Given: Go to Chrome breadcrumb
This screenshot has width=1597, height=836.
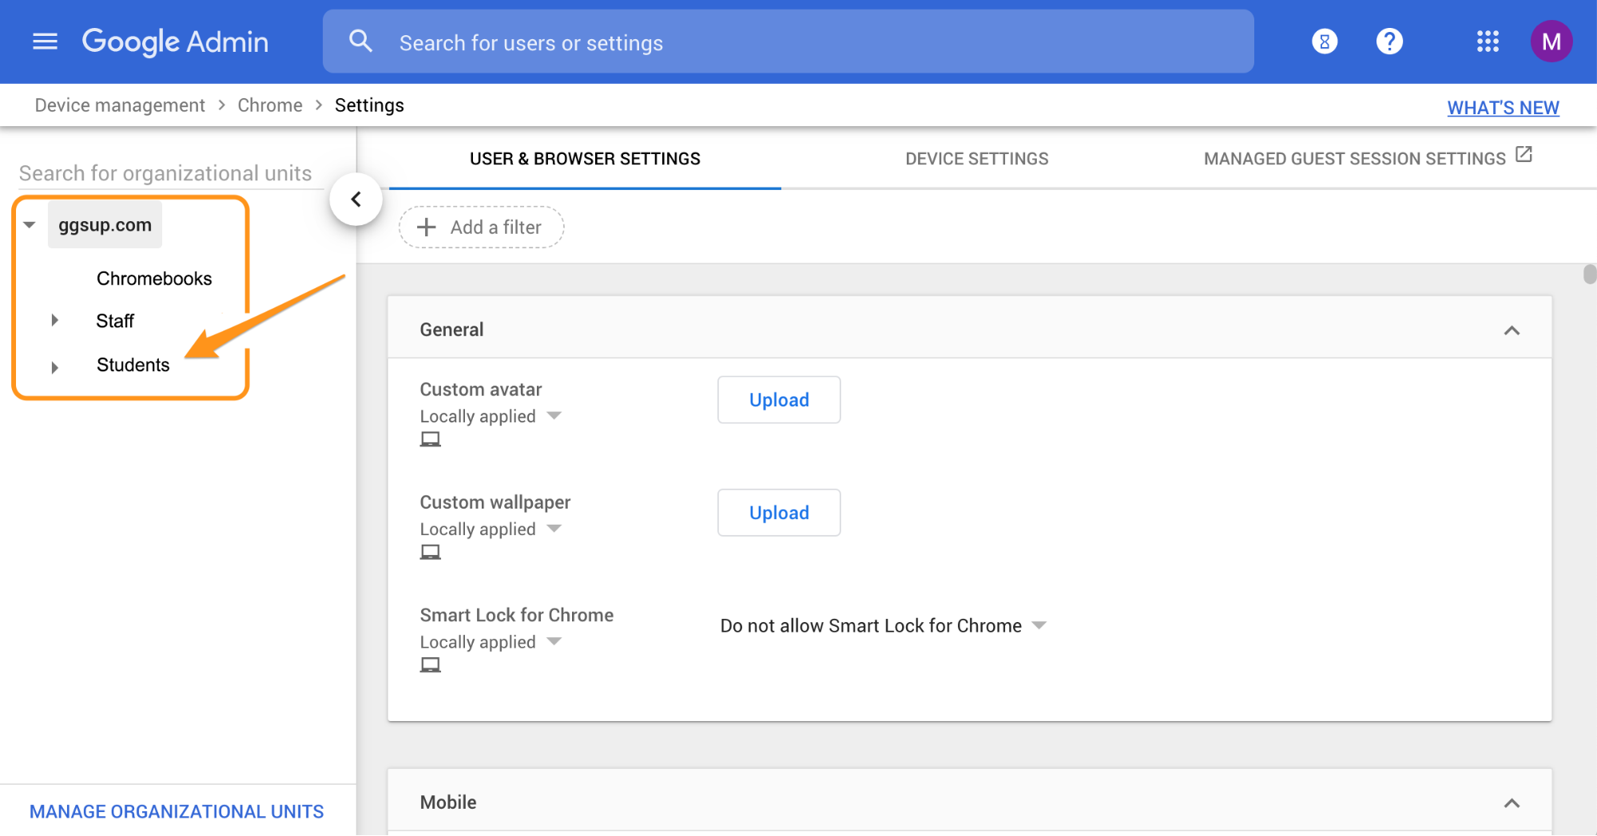Looking at the screenshot, I should coord(270,105).
